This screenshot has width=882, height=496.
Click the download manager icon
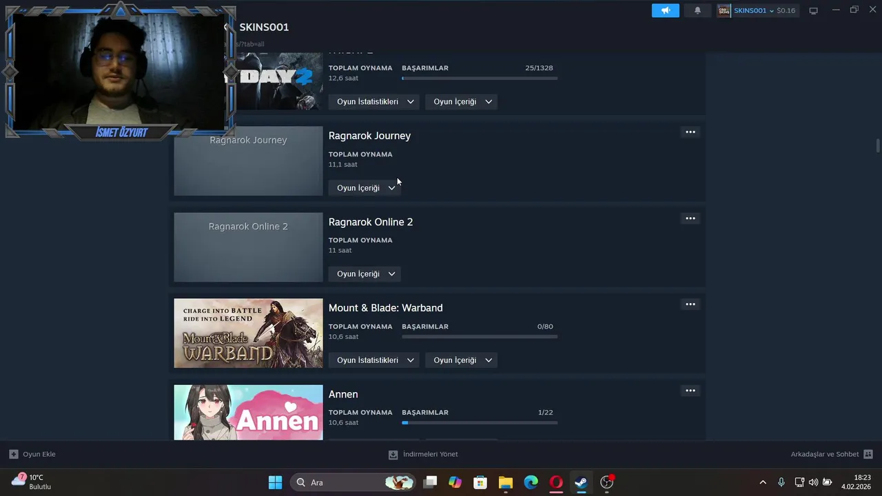click(x=393, y=454)
